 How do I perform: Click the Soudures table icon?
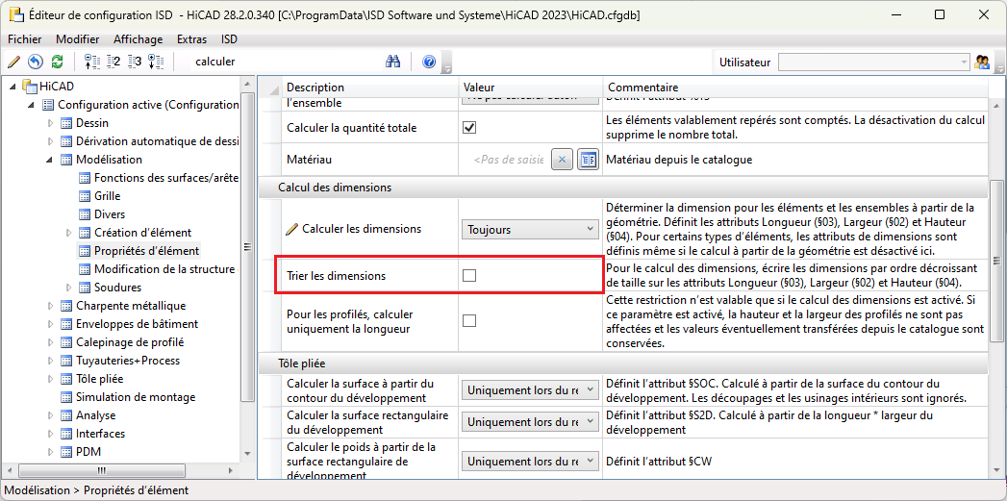coord(85,288)
